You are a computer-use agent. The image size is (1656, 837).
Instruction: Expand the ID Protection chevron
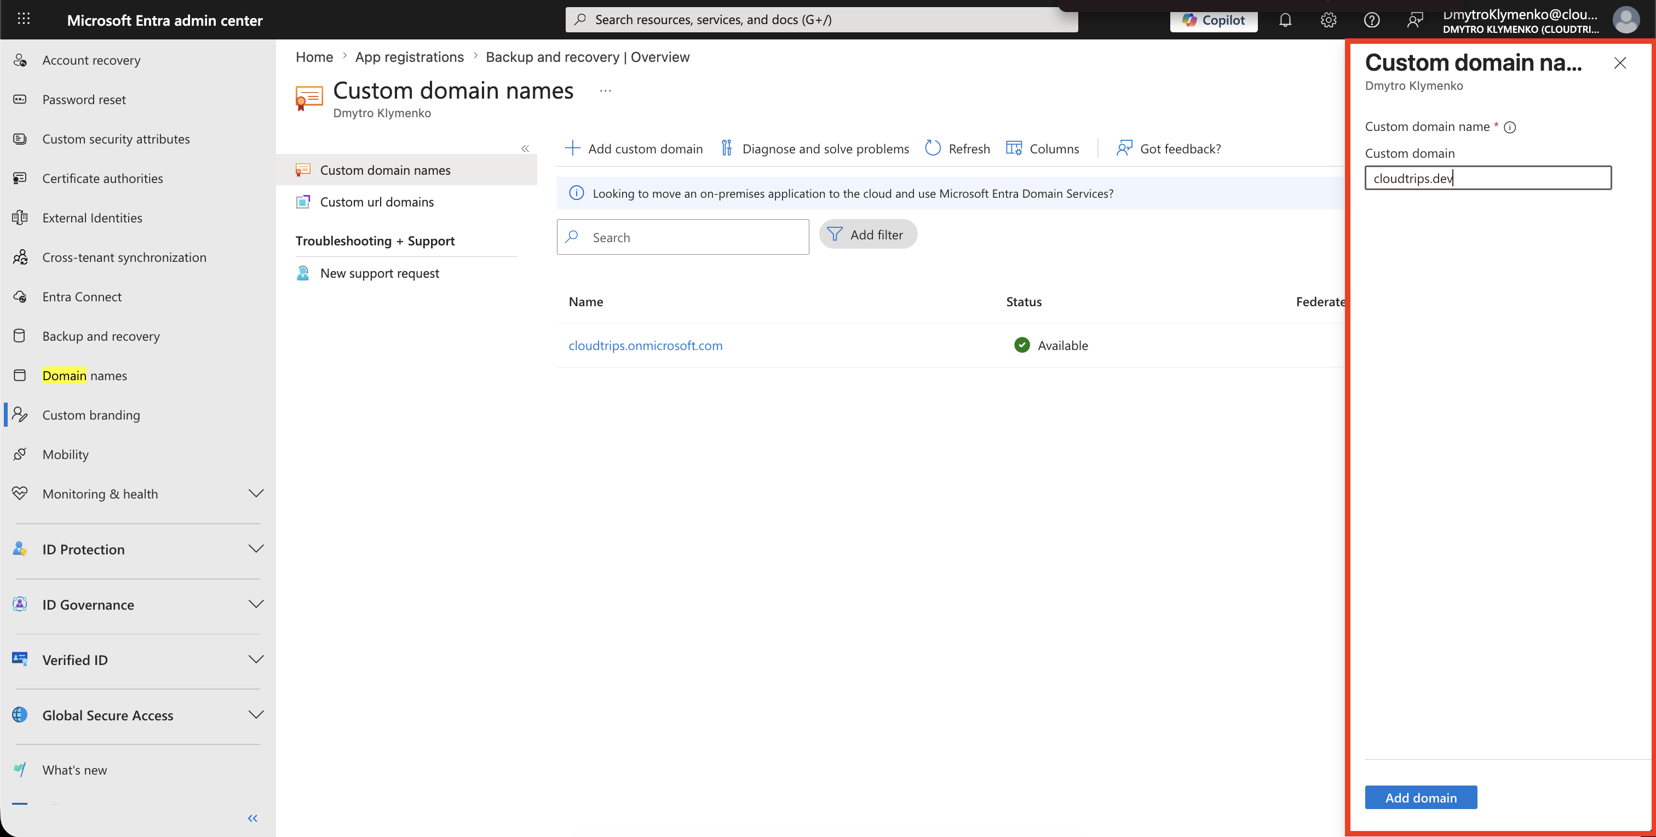click(256, 548)
